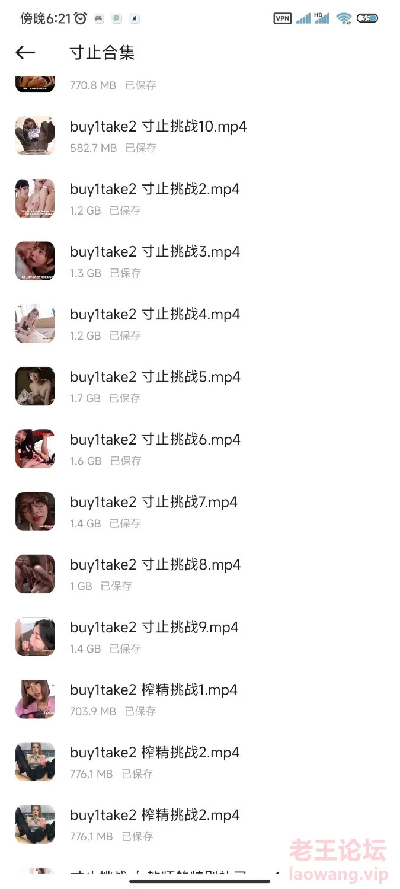Choose file buy1take2 寸止挑战9.mp4
Viewport: 400px width, 889px height.
click(200, 636)
